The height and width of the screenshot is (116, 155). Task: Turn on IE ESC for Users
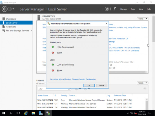pos(58,65)
